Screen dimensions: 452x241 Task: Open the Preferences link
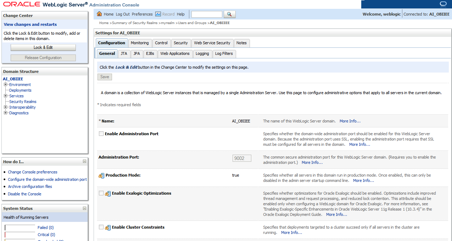tap(142, 14)
